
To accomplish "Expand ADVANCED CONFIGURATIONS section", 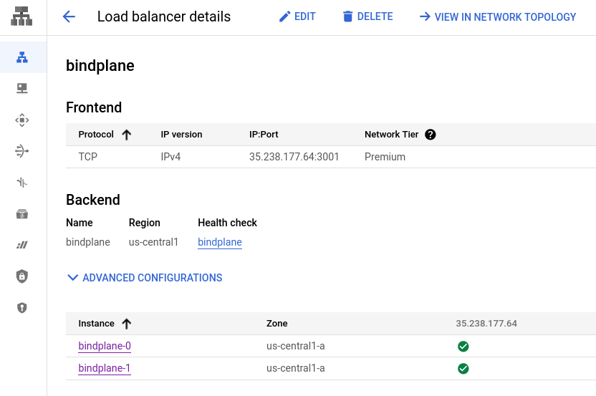I will (x=145, y=278).
